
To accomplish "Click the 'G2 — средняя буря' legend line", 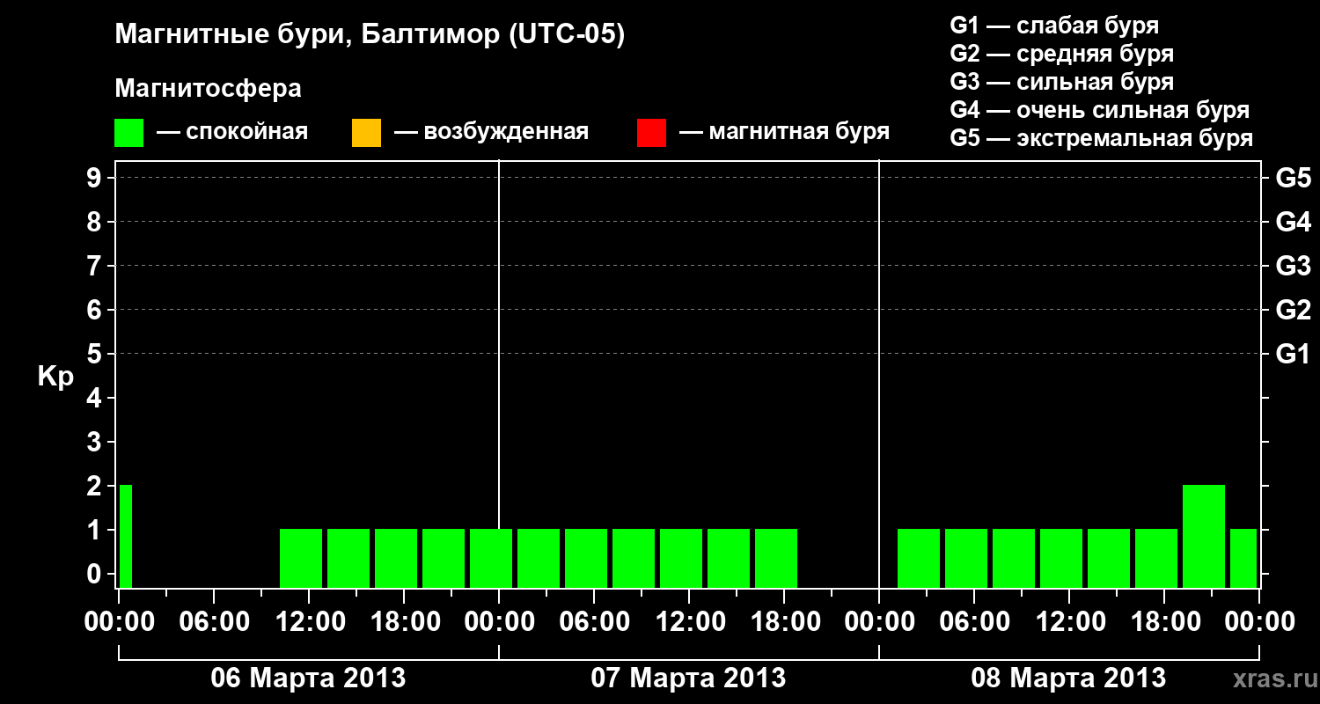I will [1062, 54].
